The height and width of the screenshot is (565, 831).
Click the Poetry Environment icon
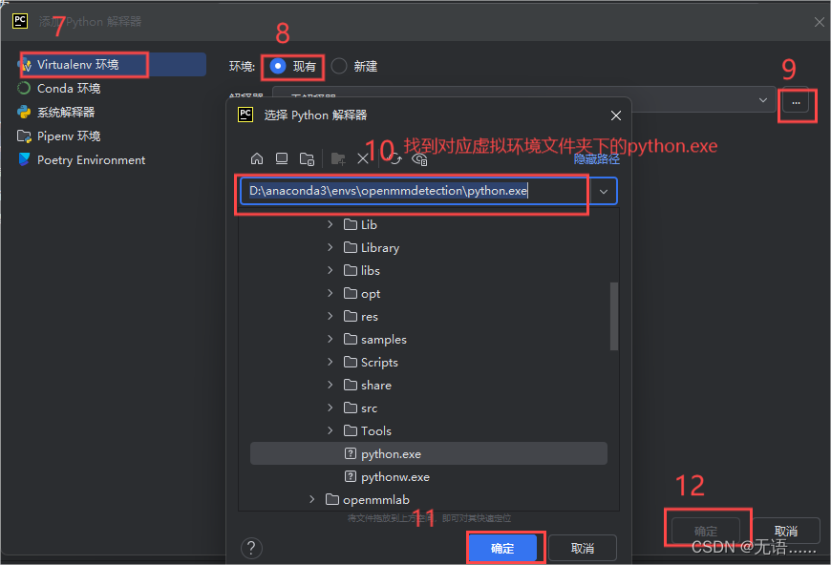click(24, 159)
